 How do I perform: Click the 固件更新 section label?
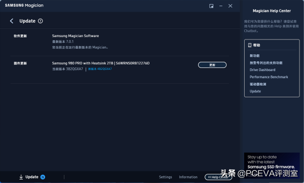(x=20, y=63)
